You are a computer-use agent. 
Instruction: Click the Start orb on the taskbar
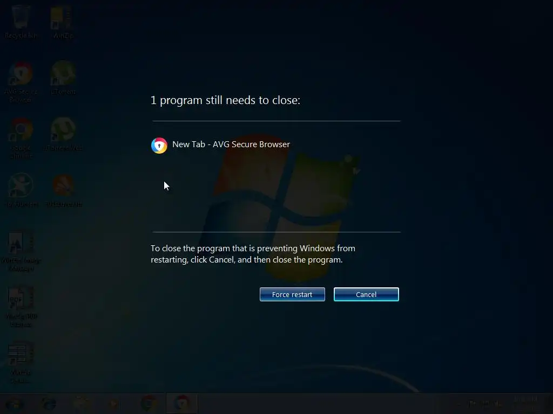click(x=14, y=403)
